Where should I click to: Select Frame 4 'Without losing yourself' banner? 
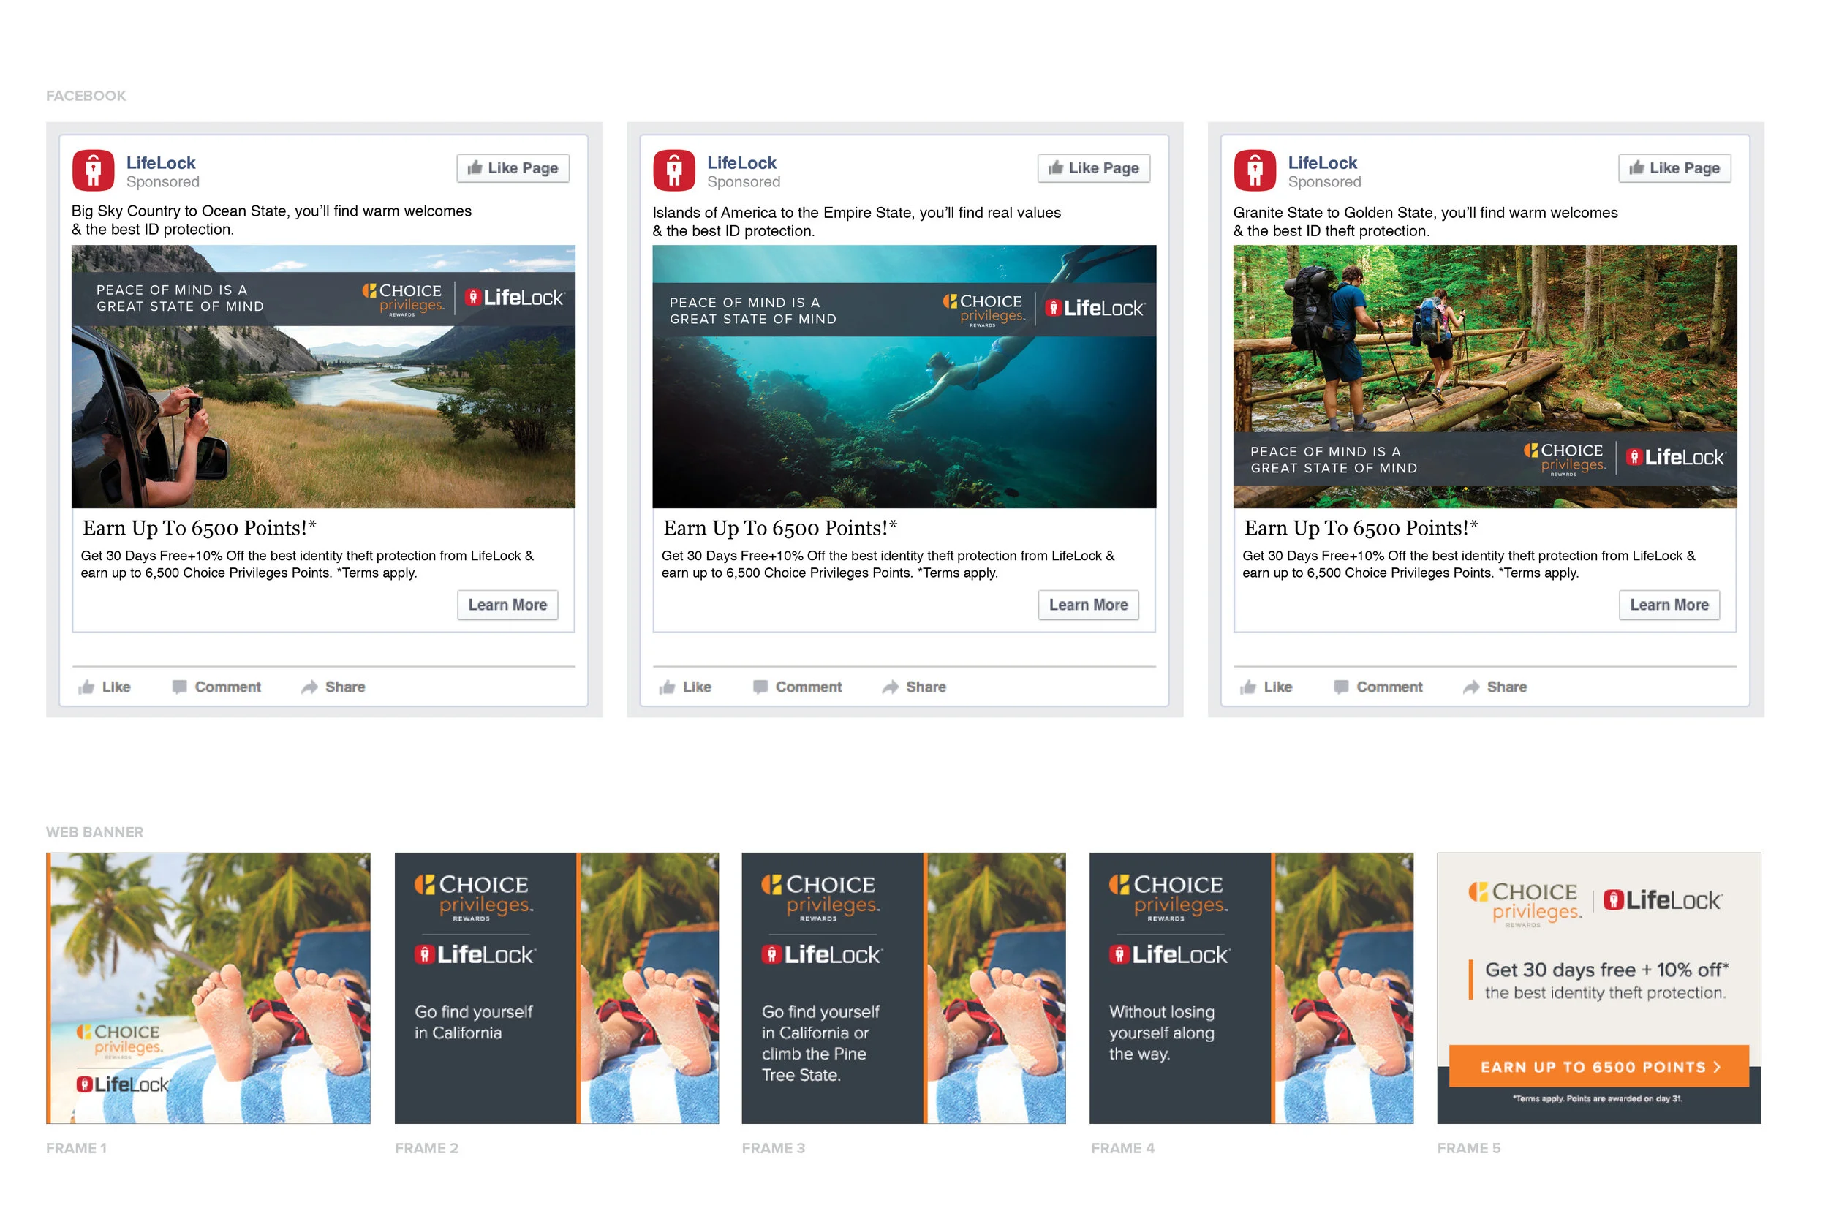click(1250, 987)
